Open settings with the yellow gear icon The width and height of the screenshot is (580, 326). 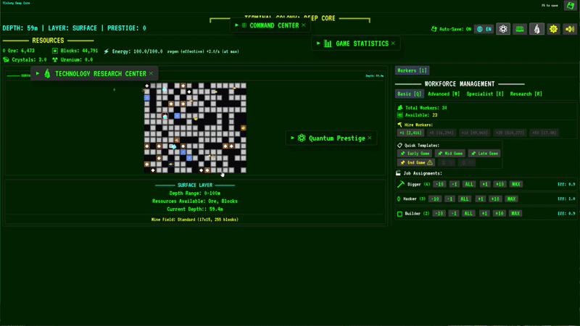pyautogui.click(x=554, y=29)
